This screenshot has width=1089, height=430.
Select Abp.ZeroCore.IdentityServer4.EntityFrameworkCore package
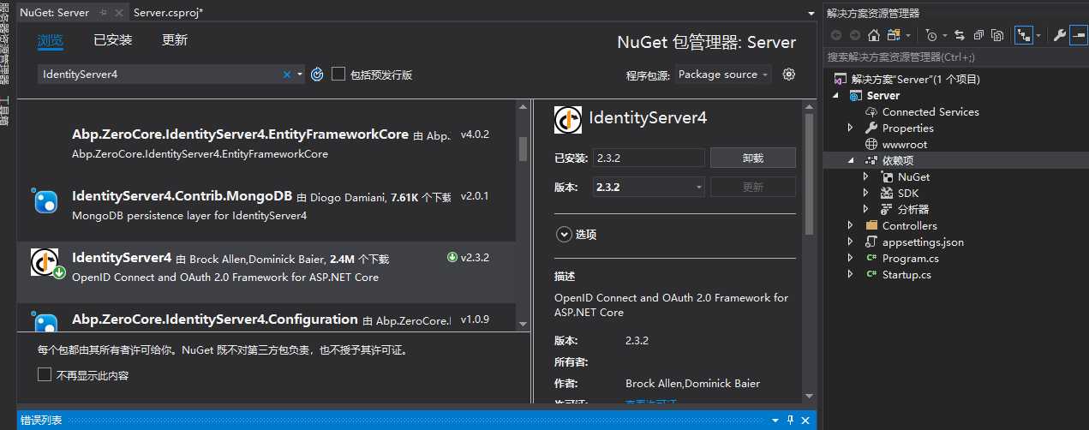click(266, 144)
